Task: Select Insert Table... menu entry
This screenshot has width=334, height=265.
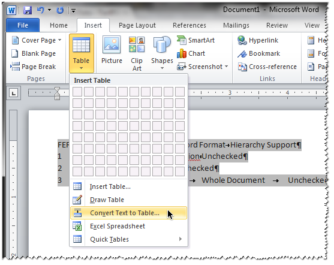Action: pyautogui.click(x=128, y=186)
